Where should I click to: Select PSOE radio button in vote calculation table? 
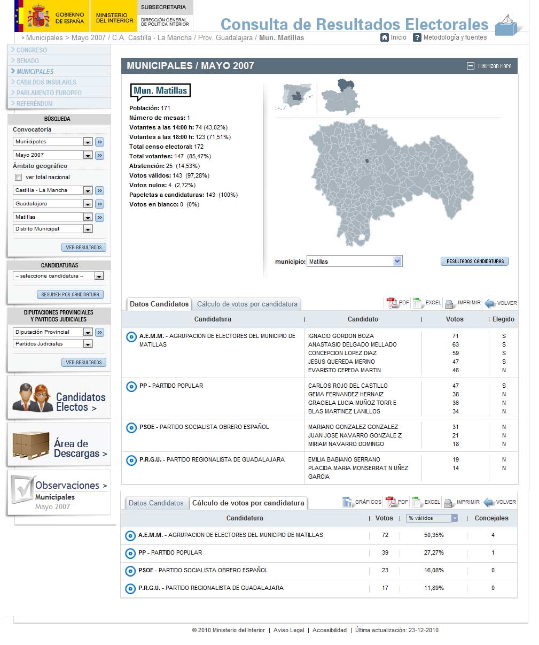point(130,571)
